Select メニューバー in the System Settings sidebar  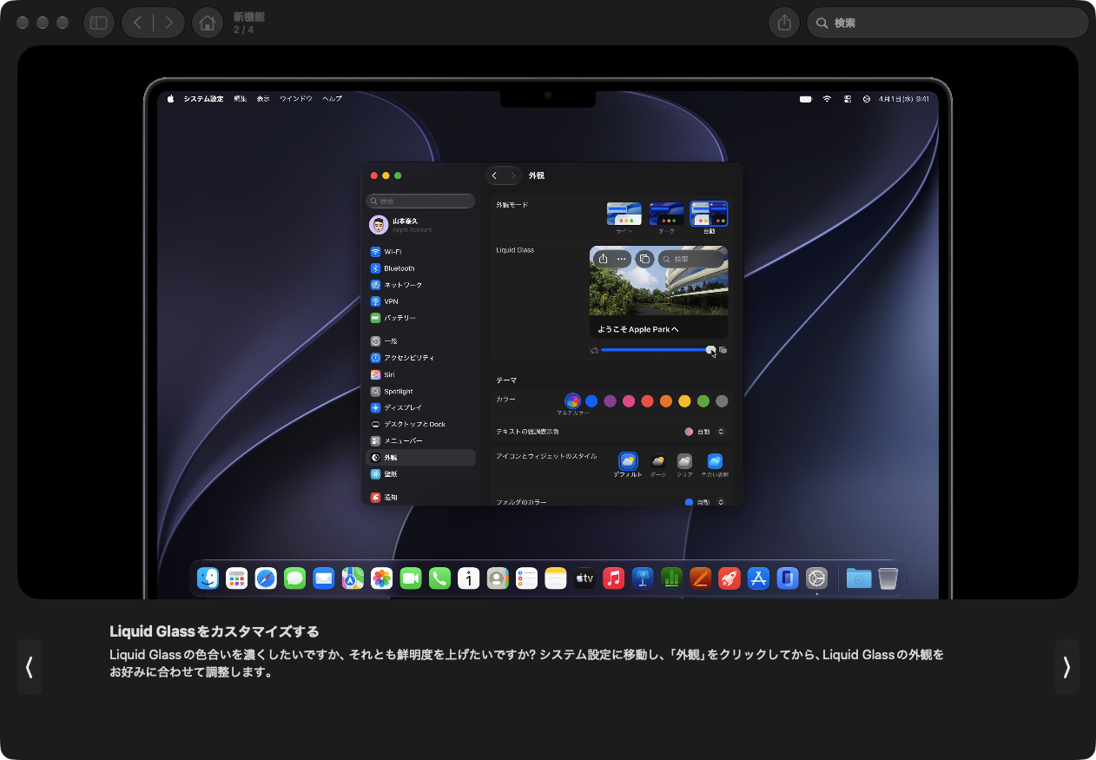(422, 440)
